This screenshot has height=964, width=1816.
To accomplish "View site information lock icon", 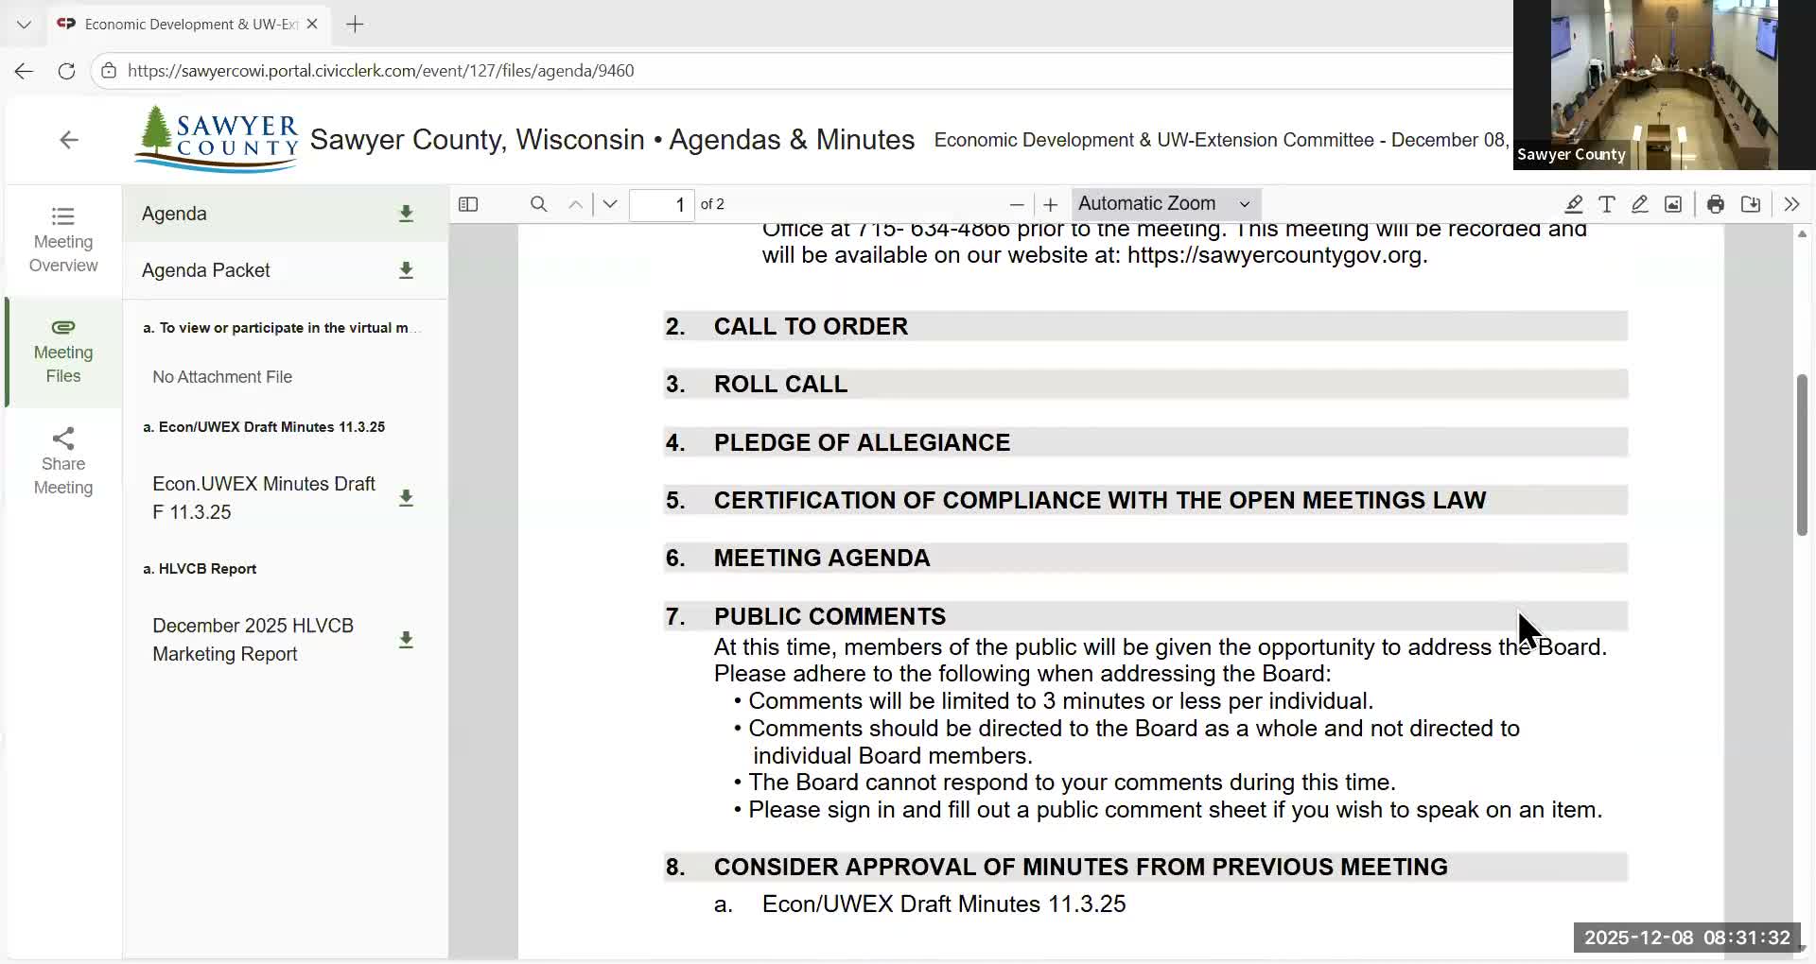I will (x=109, y=71).
